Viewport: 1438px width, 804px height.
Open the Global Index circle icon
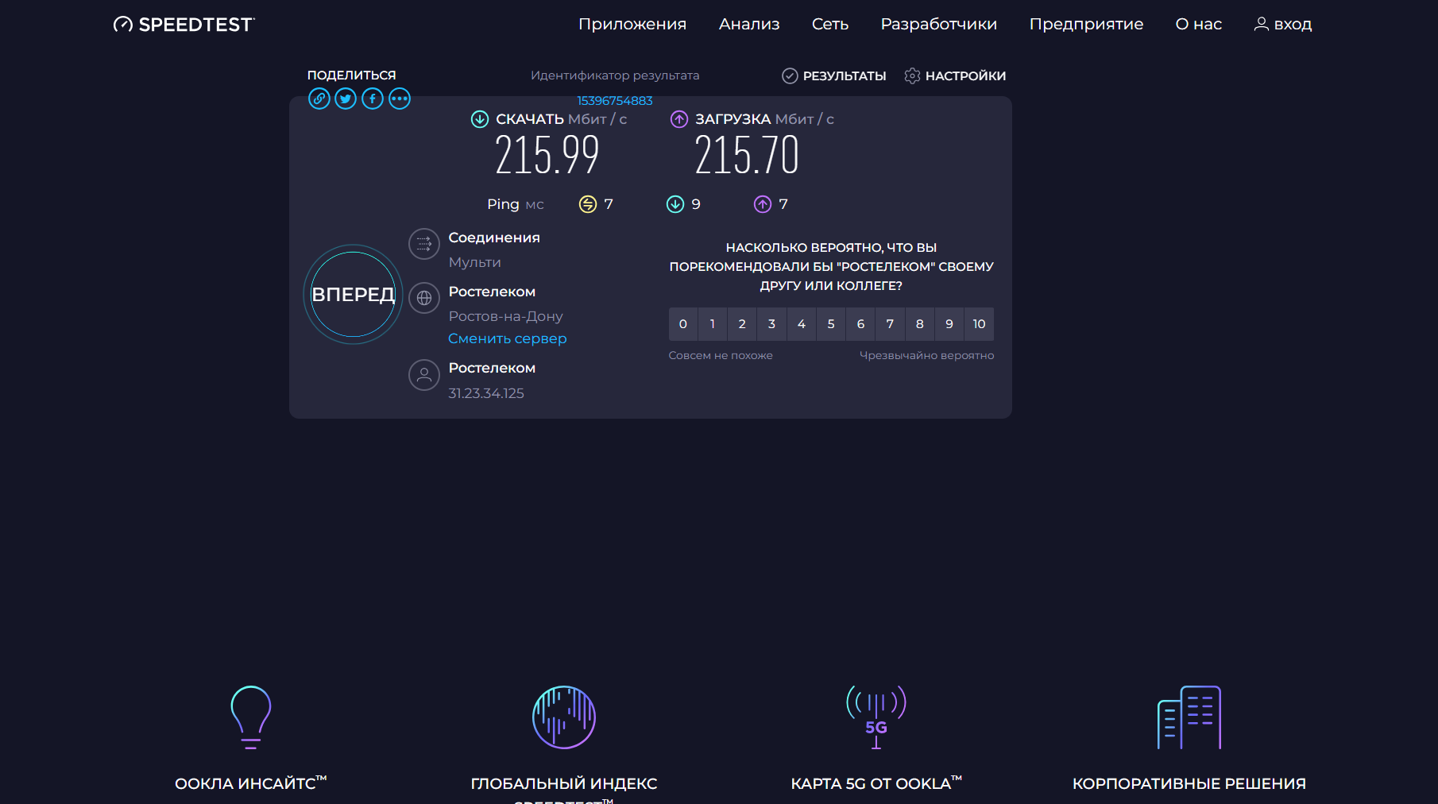(x=564, y=717)
